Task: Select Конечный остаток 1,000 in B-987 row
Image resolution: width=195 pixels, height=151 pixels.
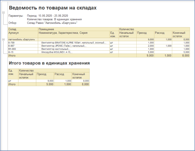Action: coord(181,46)
